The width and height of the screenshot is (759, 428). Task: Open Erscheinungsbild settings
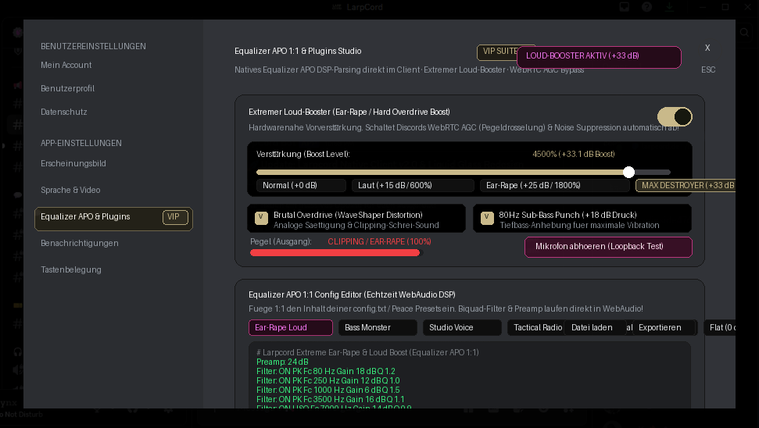coord(73,163)
